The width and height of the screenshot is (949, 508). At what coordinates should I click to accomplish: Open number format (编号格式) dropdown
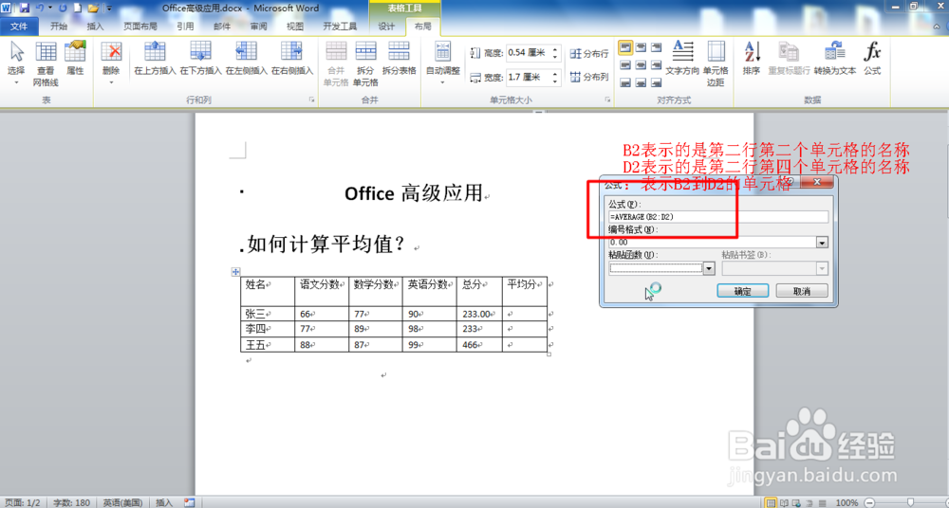[823, 243]
